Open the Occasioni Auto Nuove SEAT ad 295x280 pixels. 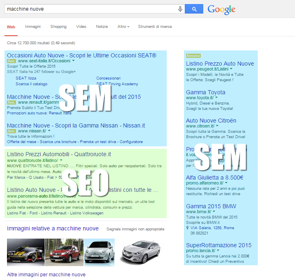point(82,55)
